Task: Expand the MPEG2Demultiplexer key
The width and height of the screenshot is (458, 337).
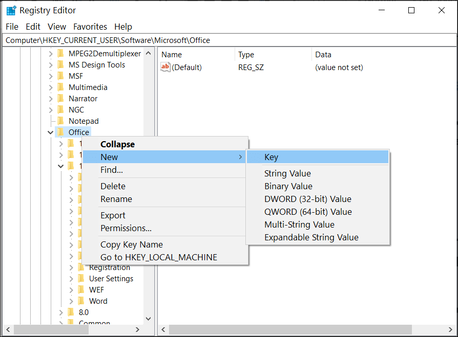Action: 51,54
